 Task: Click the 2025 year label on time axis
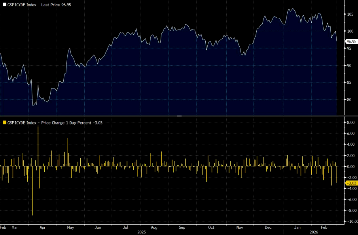(x=142, y=232)
